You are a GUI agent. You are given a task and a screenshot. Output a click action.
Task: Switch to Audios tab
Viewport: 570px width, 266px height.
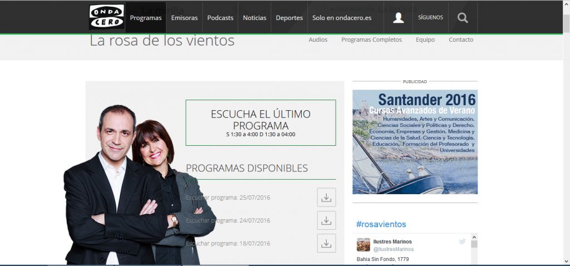click(318, 40)
